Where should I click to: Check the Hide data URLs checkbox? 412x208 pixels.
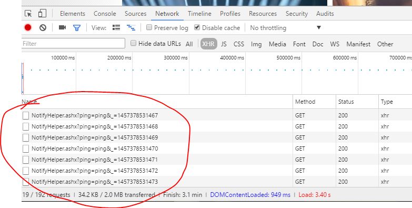133,43
